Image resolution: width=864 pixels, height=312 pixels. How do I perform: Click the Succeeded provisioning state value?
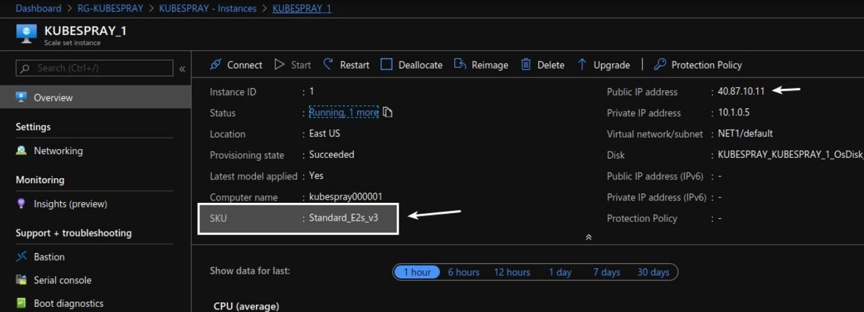coord(331,155)
